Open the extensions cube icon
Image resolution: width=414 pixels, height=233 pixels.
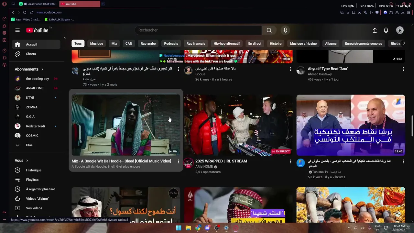[x=391, y=12]
